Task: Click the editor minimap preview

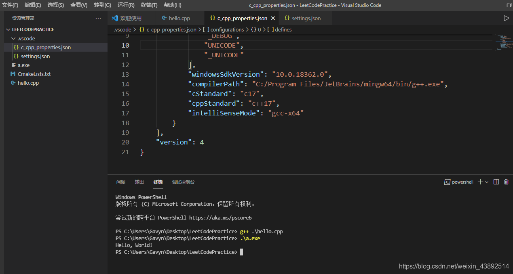Action: (x=504, y=42)
